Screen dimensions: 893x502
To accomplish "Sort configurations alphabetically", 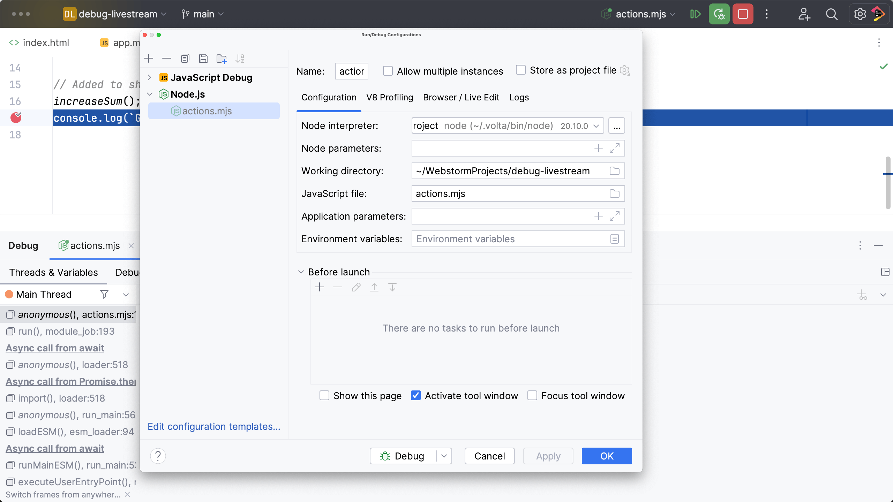I will pos(240,58).
